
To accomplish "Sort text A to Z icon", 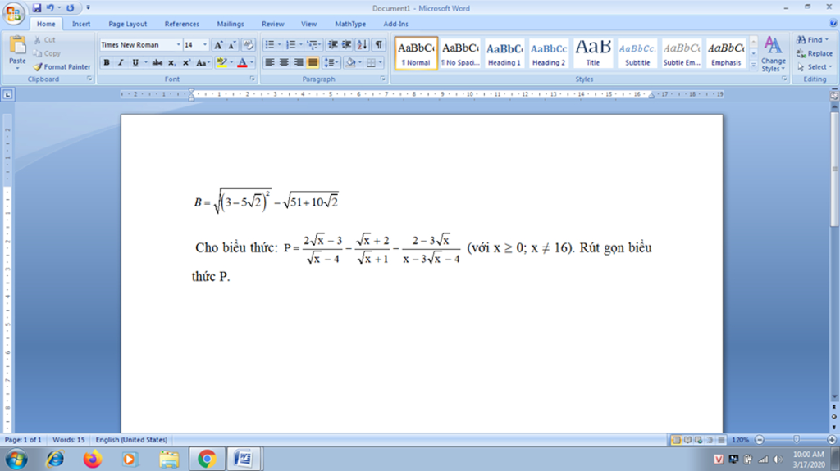I will [362, 45].
